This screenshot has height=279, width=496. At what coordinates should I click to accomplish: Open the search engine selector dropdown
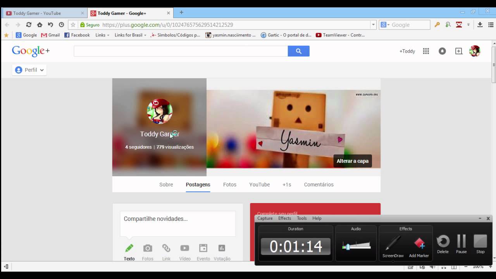[x=385, y=24]
